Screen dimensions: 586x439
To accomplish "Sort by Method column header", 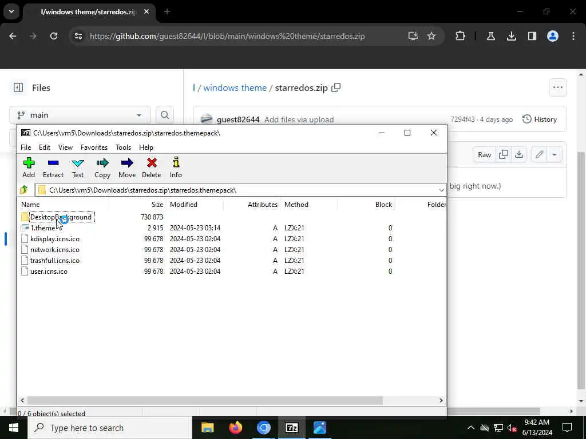I will pos(310,205).
